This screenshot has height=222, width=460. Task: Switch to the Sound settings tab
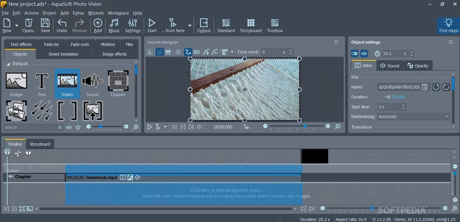coord(390,66)
